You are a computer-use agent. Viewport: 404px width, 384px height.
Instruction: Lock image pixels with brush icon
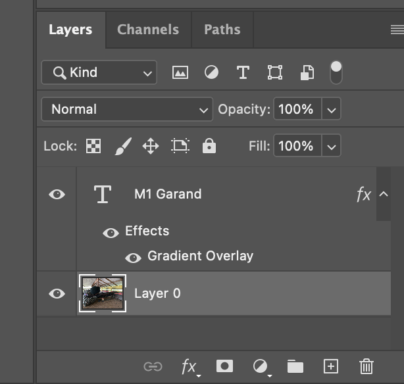click(123, 146)
